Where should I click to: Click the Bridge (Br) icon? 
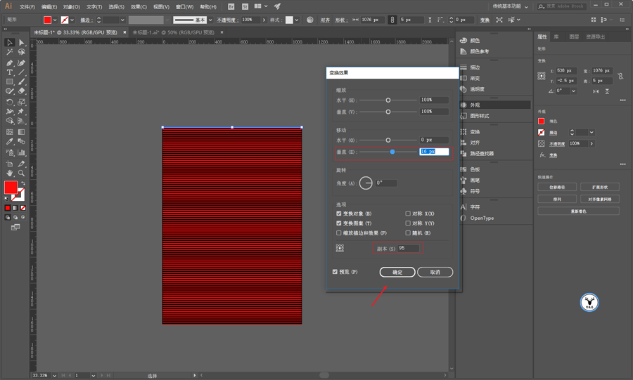click(231, 6)
